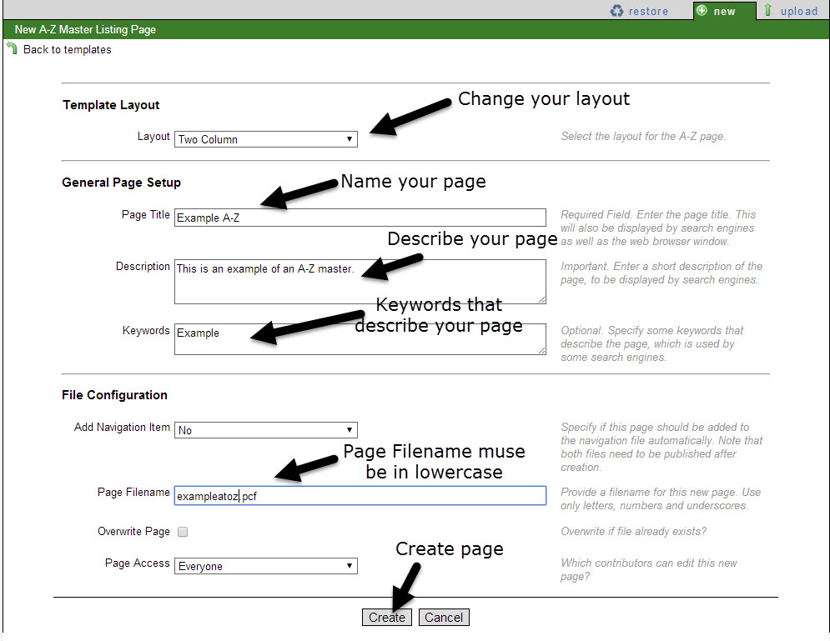
Task: Click the Cancel button
Action: pyautogui.click(x=444, y=617)
